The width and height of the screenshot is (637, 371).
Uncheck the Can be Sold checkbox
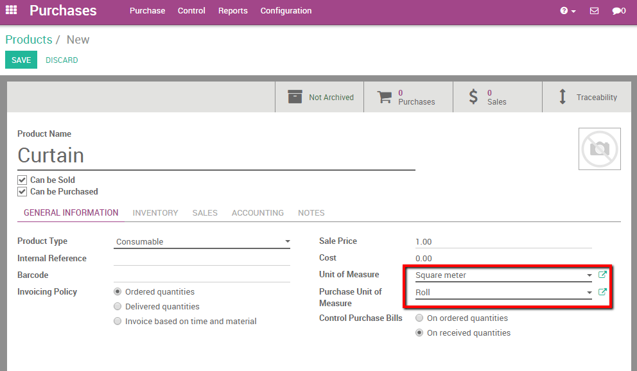click(x=22, y=180)
